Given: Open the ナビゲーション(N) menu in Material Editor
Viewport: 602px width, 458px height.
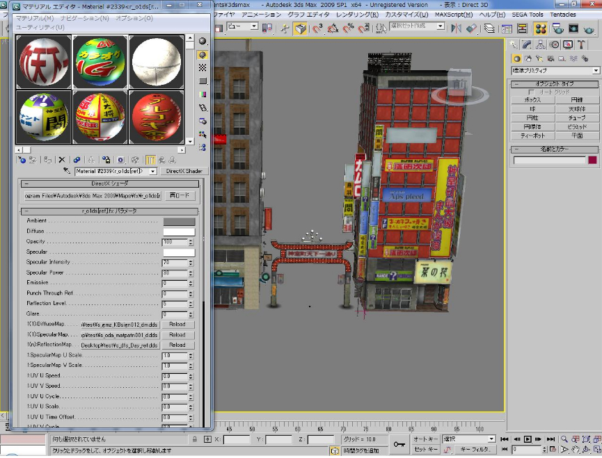Looking at the screenshot, I should [84, 17].
